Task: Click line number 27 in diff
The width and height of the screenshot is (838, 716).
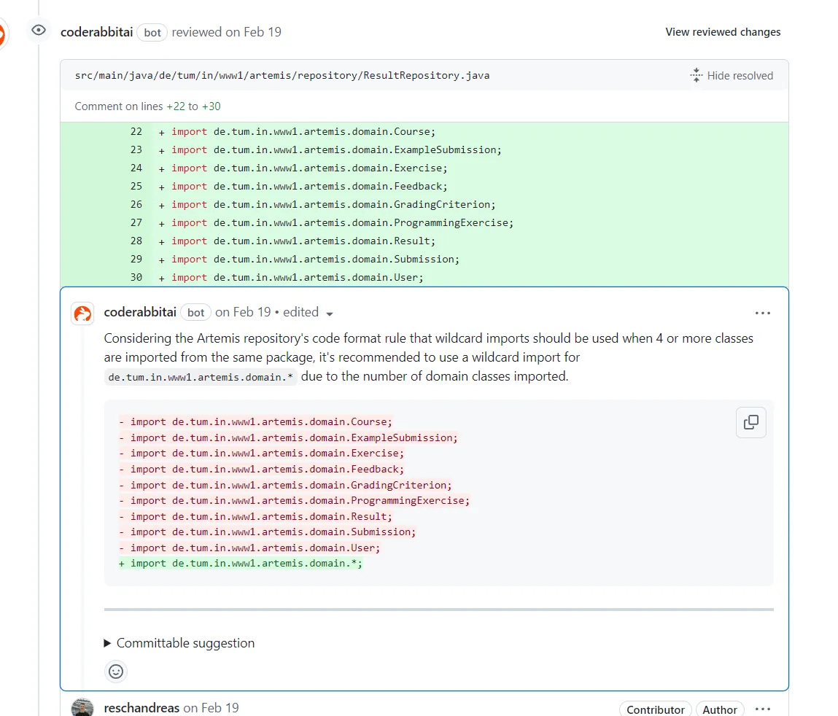Action: click(136, 223)
